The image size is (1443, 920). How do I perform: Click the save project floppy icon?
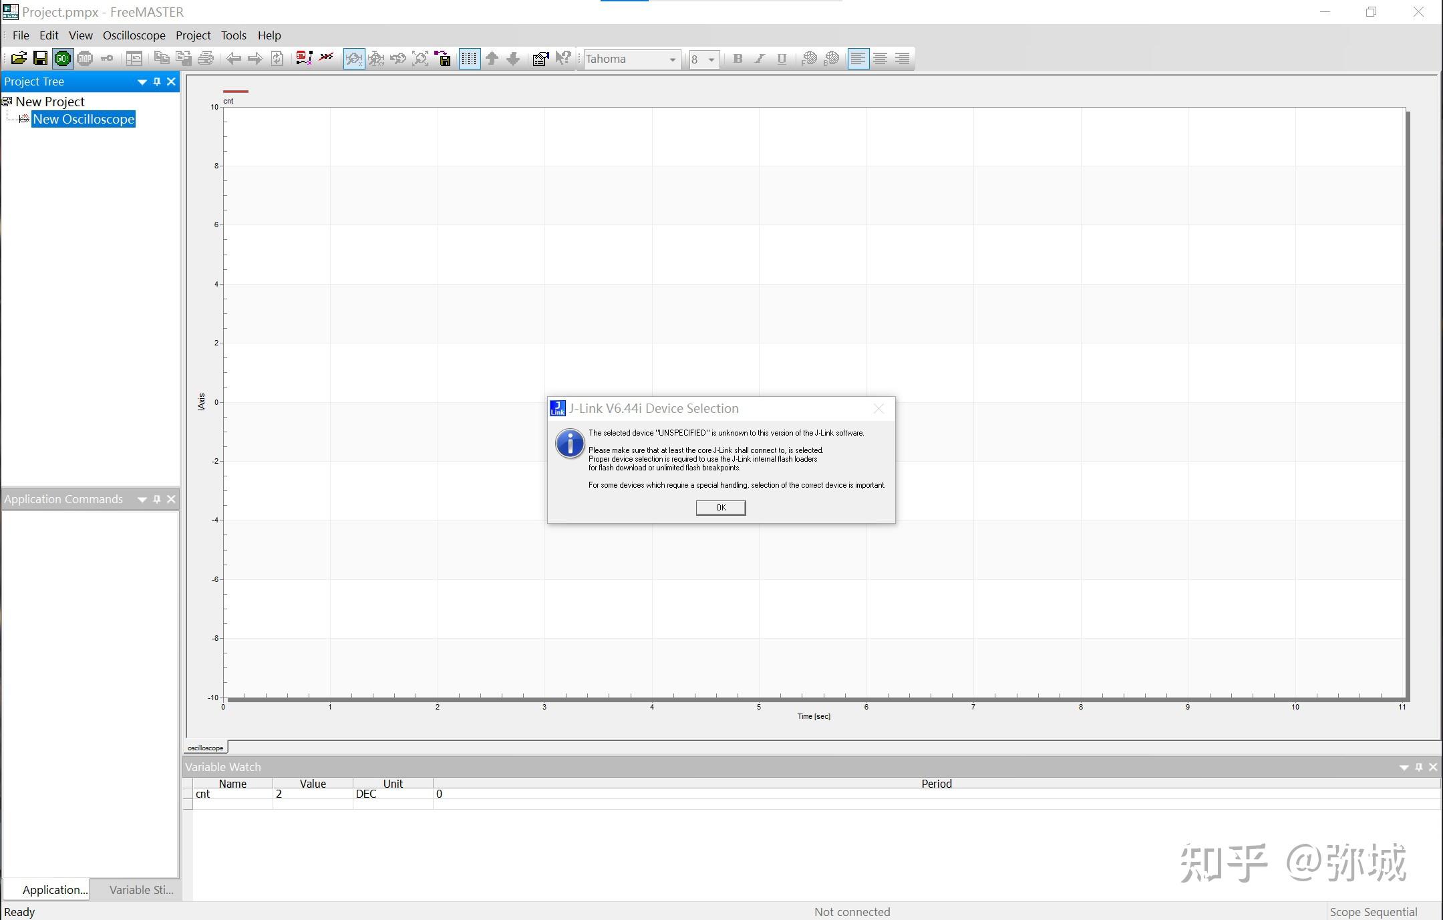(41, 59)
